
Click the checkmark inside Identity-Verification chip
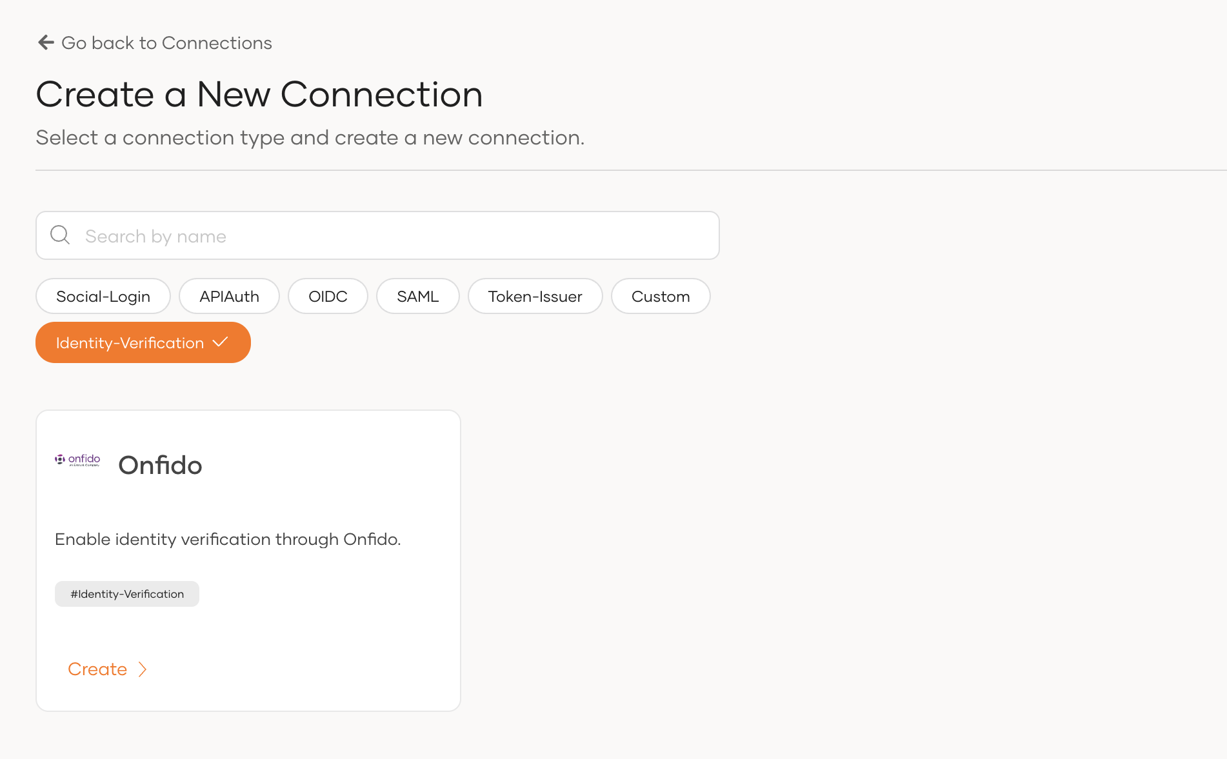221,342
